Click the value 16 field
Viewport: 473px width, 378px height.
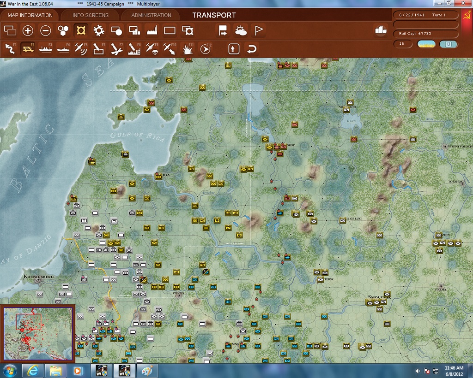pyautogui.click(x=403, y=44)
